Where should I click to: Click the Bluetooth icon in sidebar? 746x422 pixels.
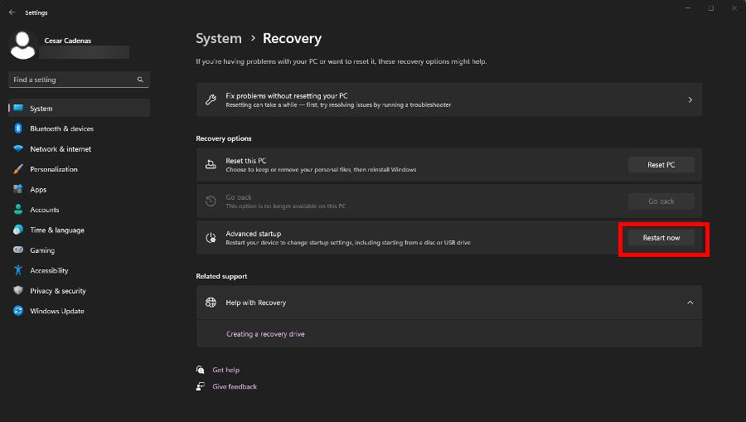click(x=18, y=129)
